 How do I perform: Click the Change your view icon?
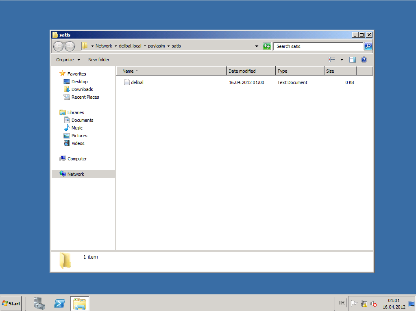tap(332, 60)
